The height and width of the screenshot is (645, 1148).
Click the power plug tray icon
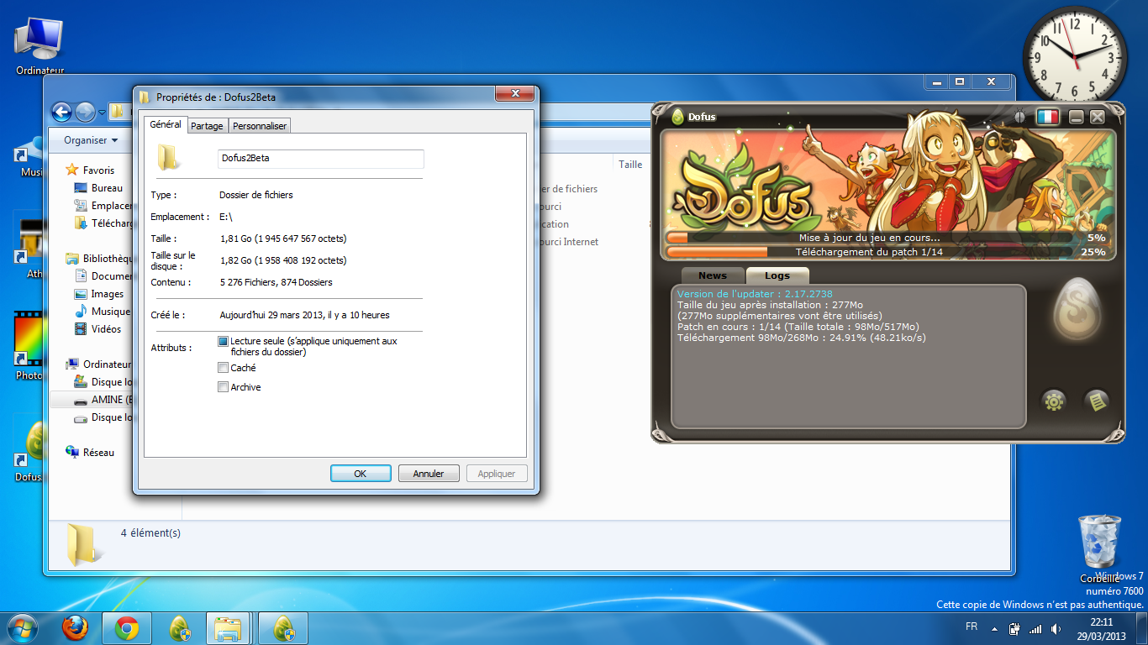pos(1014,628)
